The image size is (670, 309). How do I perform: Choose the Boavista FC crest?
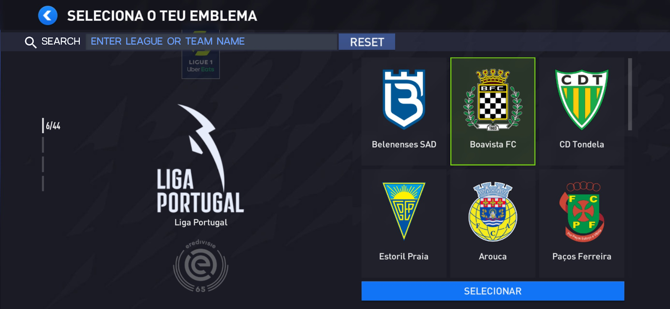tap(492, 111)
